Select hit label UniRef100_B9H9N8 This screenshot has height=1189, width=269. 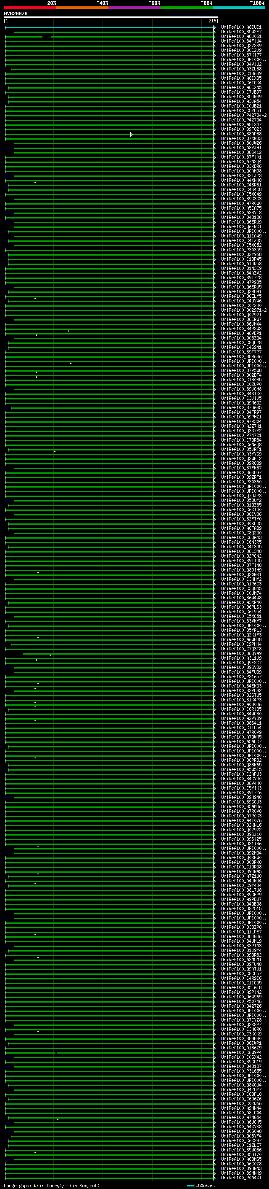241,797
